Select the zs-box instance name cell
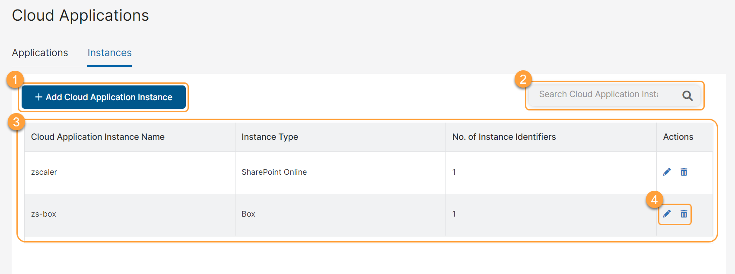 (44, 214)
